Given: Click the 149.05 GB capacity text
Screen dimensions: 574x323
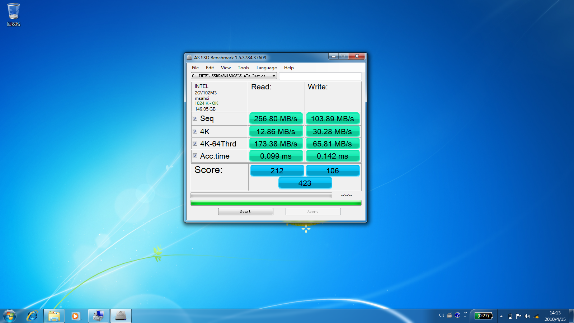Looking at the screenshot, I should pos(205,109).
